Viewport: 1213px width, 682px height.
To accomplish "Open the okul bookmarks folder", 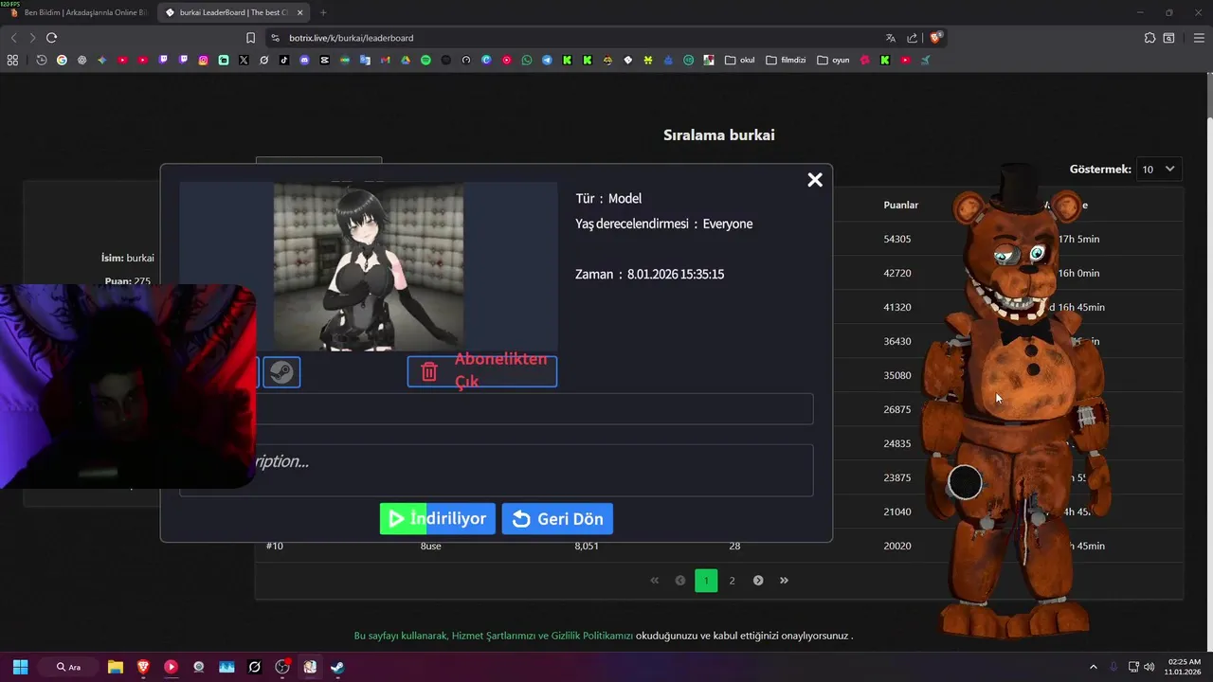I will click(740, 60).
